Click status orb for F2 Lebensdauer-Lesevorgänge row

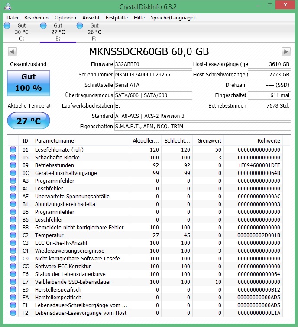[13, 313]
